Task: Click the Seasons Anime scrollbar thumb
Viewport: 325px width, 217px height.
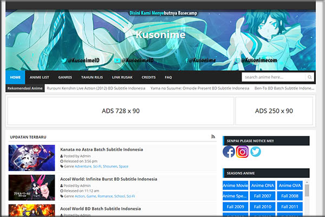Action: 307,190
